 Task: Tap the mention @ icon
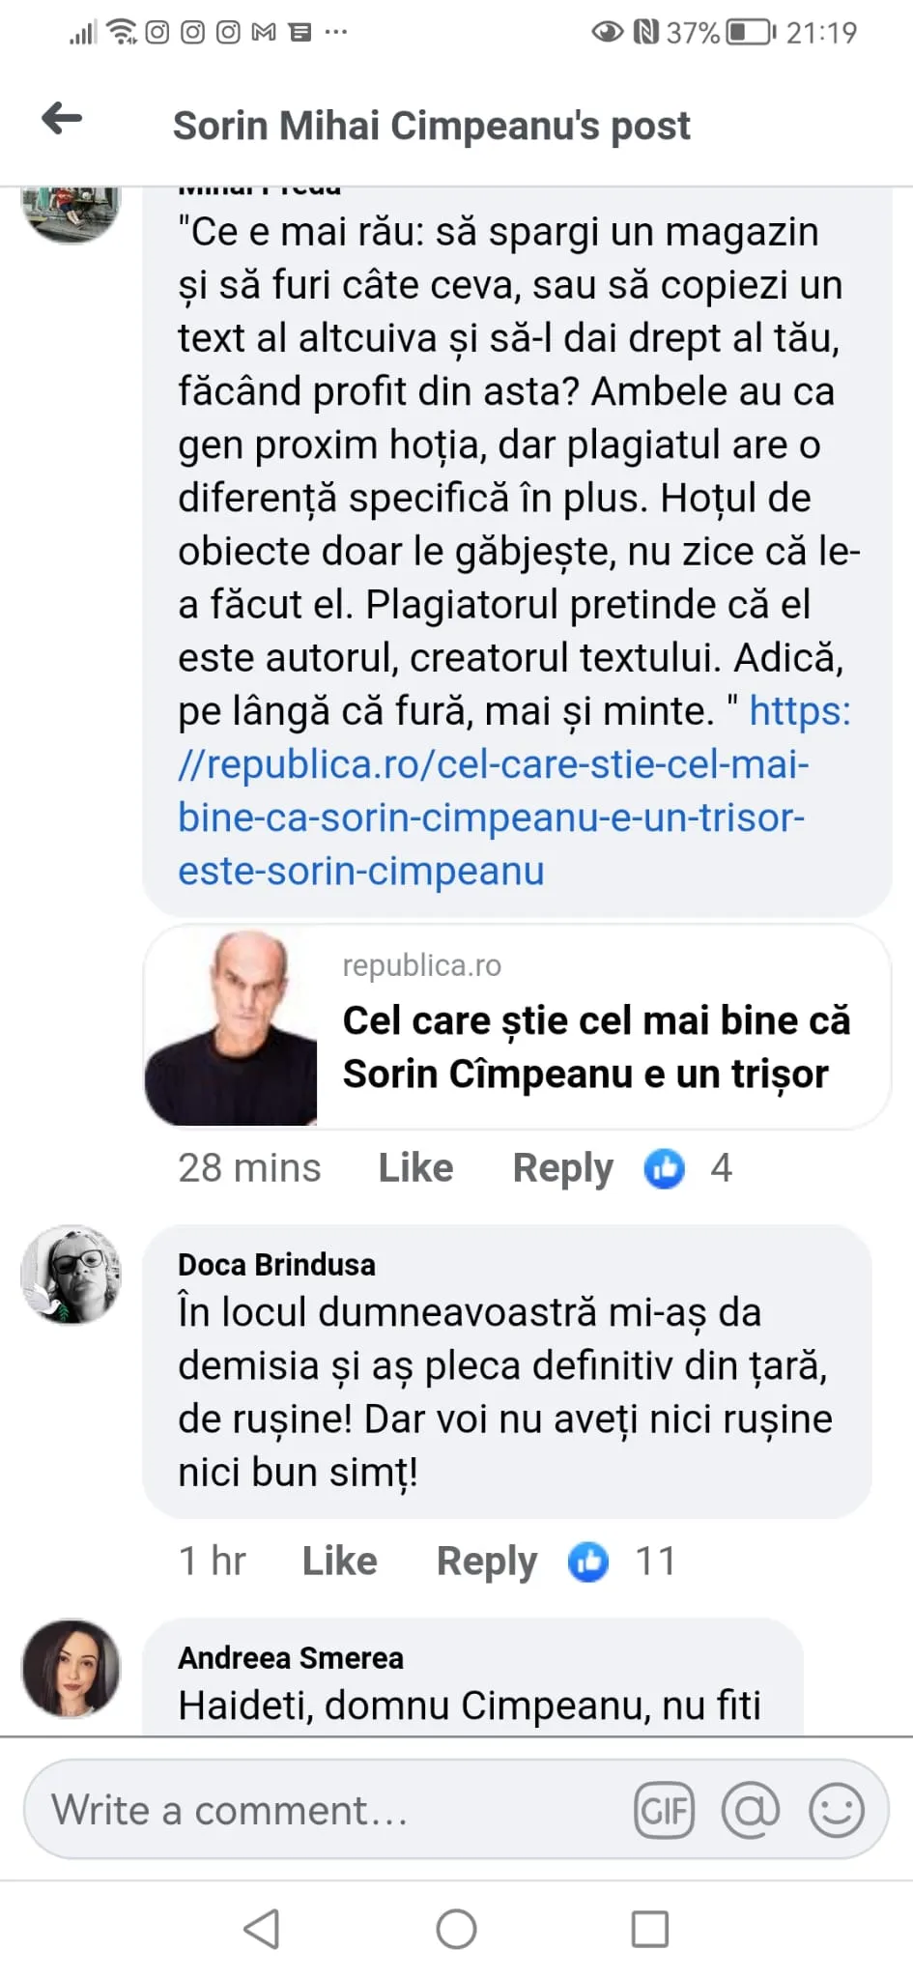tap(750, 1810)
